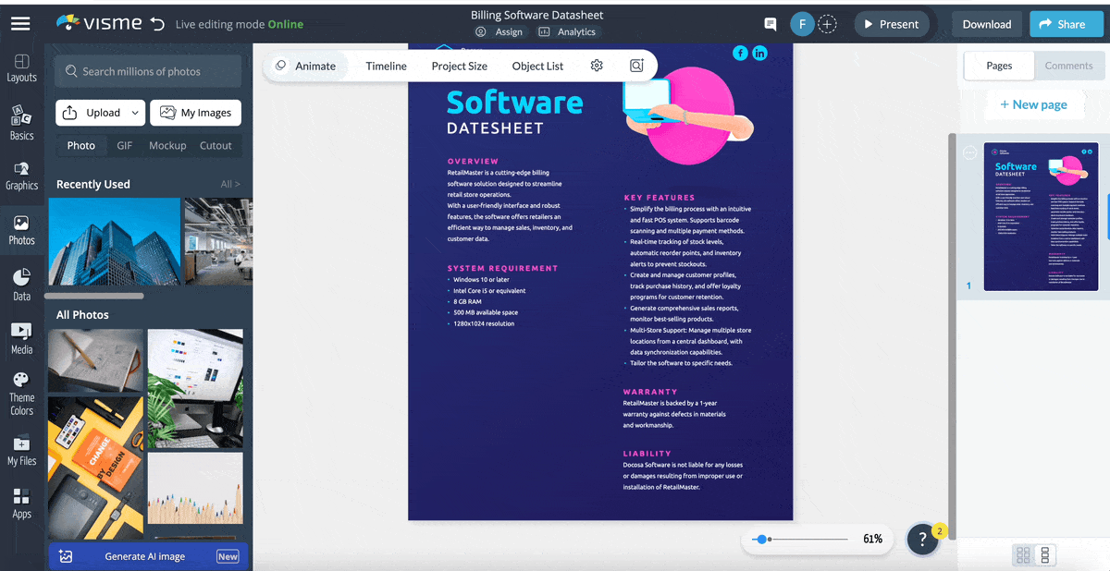Open the hamburger main menu
The height and width of the screenshot is (571, 1110).
(x=20, y=24)
